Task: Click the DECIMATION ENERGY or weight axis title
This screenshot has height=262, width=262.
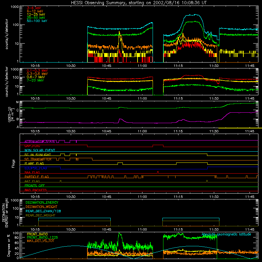Action: [5, 213]
